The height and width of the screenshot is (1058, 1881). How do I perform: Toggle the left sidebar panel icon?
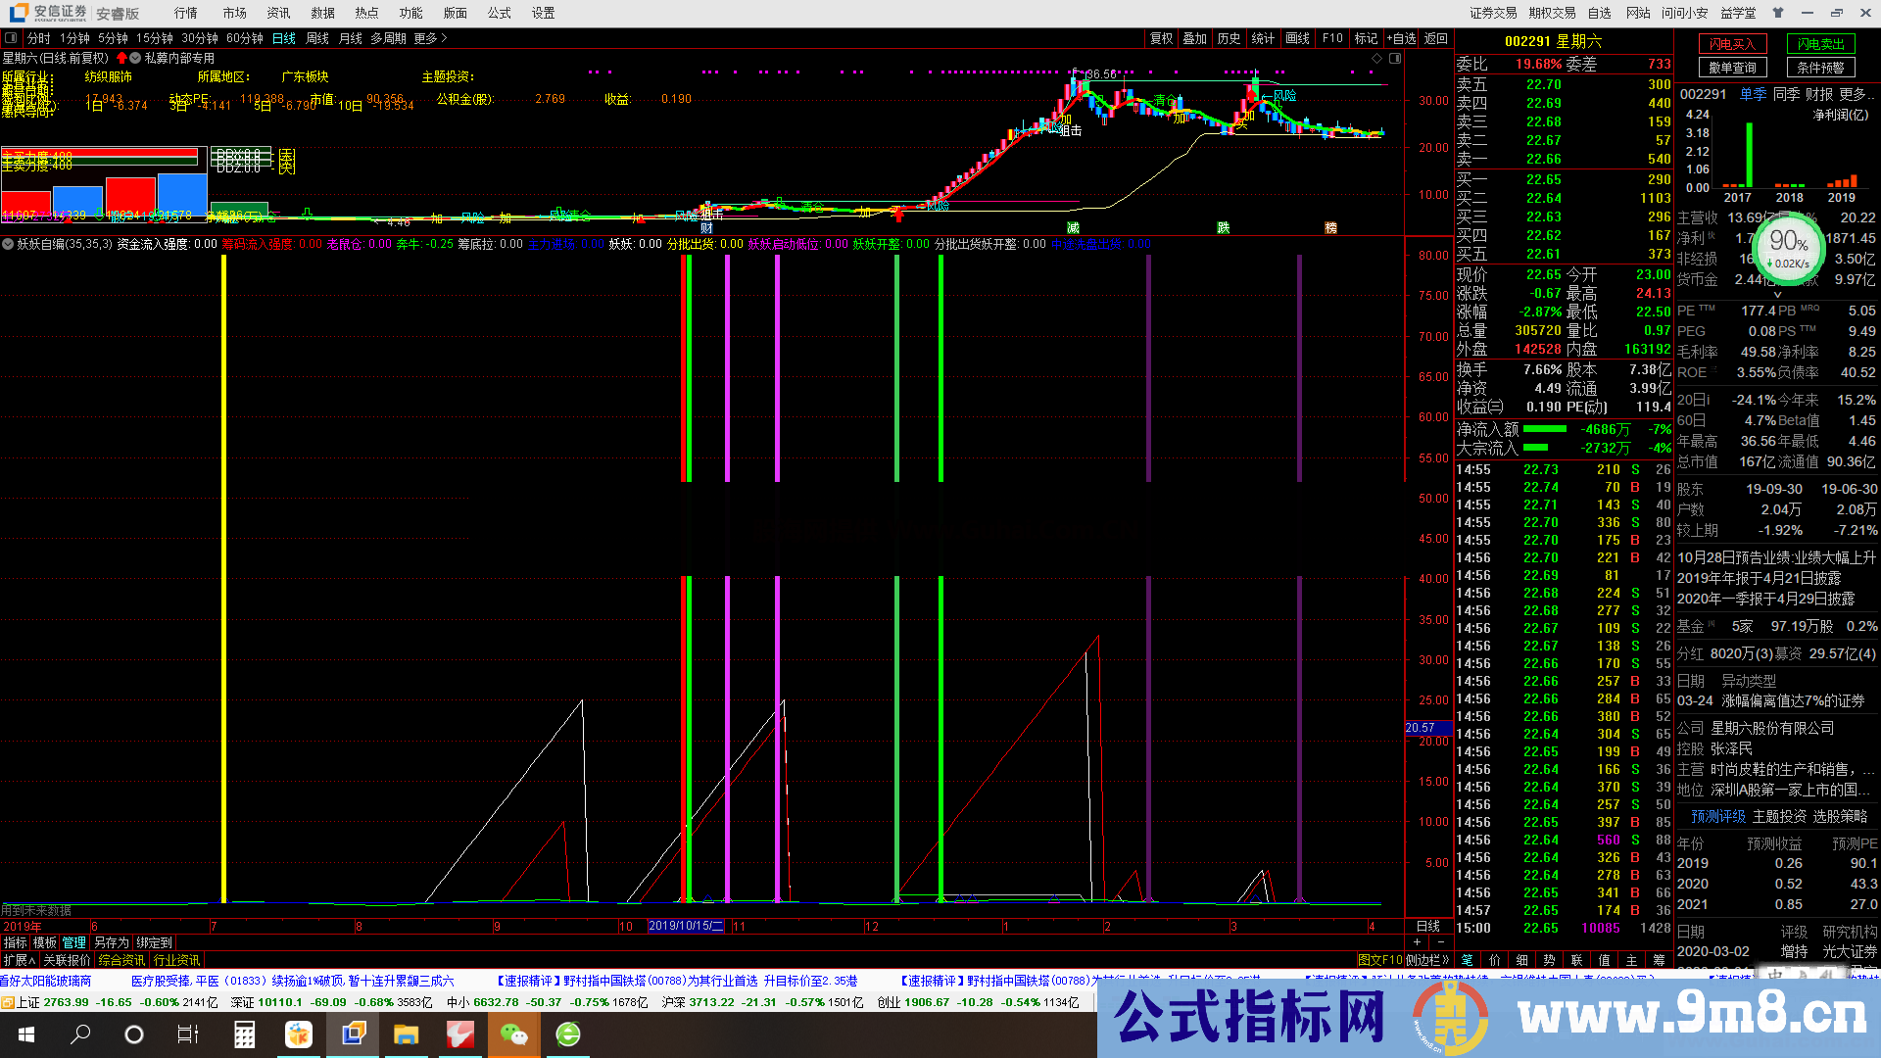[x=11, y=38]
